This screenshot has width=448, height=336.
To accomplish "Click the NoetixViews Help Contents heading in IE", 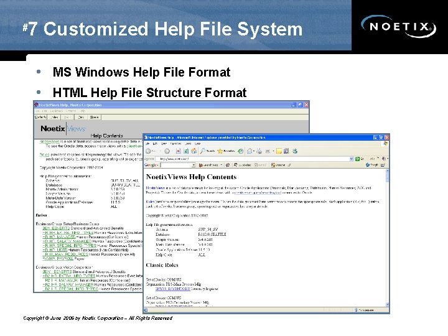I will 191,177.
